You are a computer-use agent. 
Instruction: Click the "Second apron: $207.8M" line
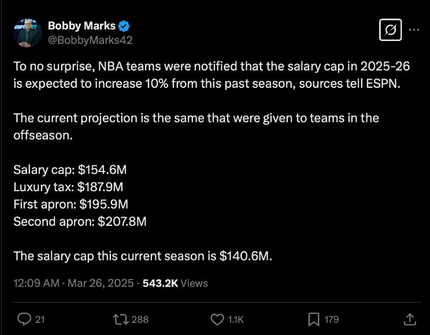tap(80, 221)
